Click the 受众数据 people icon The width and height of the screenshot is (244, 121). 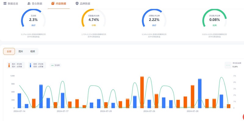29,3
